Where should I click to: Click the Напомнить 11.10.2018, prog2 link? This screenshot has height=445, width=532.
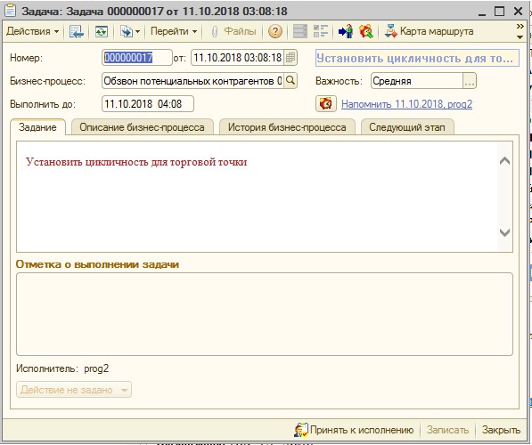tap(406, 104)
